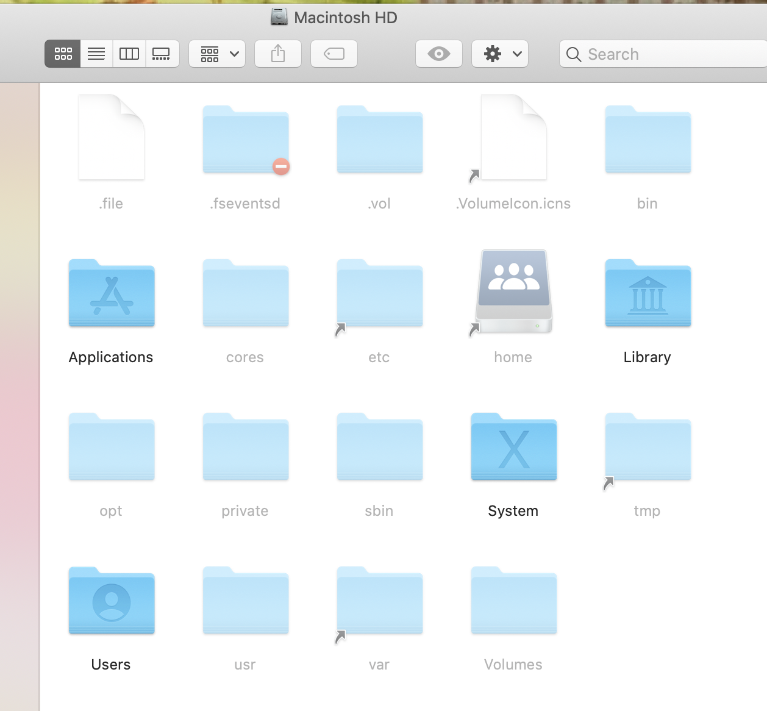Select the .fseventsd folder icon
767x711 pixels.
pos(246,140)
